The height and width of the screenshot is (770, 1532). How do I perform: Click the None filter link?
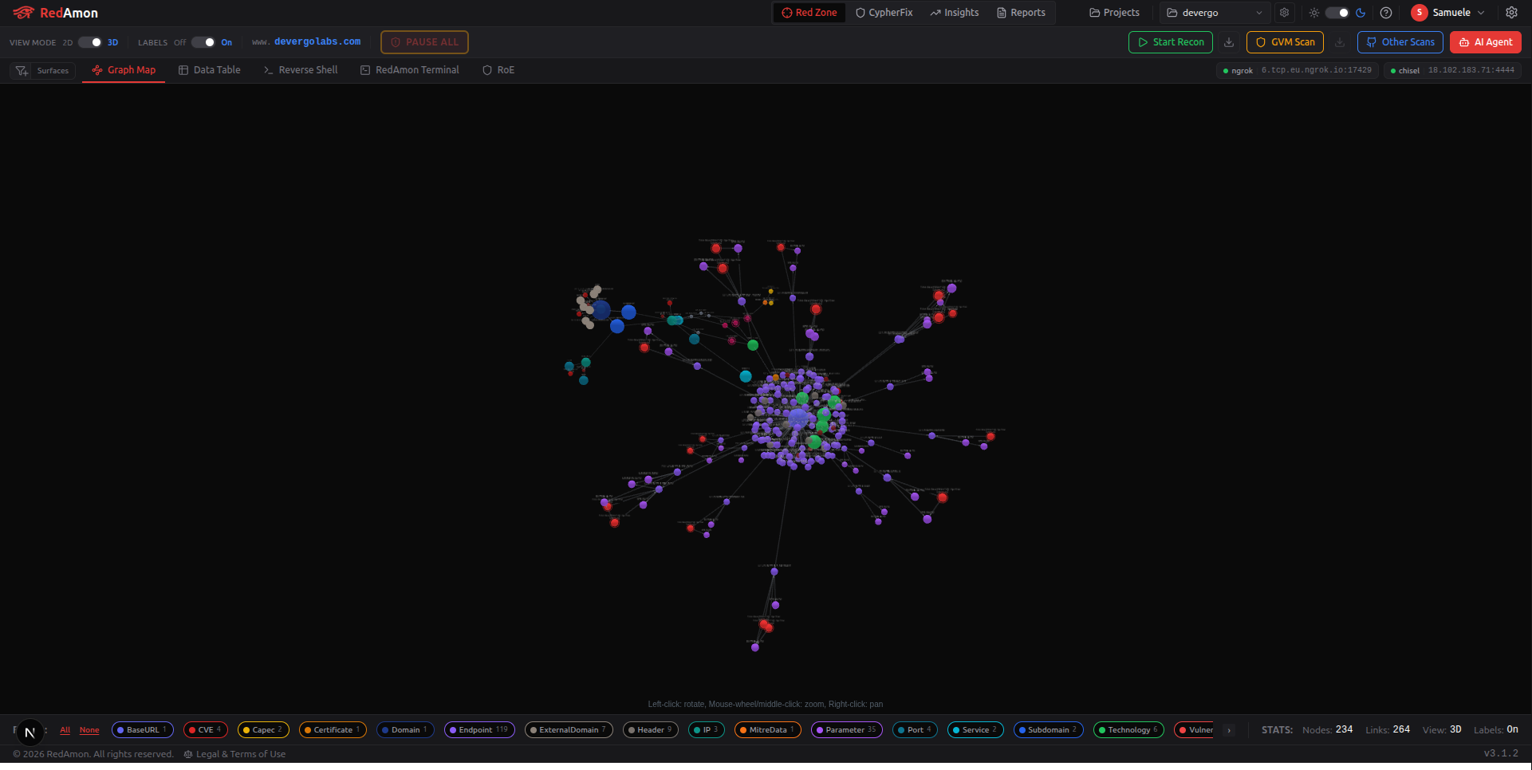[x=89, y=730]
